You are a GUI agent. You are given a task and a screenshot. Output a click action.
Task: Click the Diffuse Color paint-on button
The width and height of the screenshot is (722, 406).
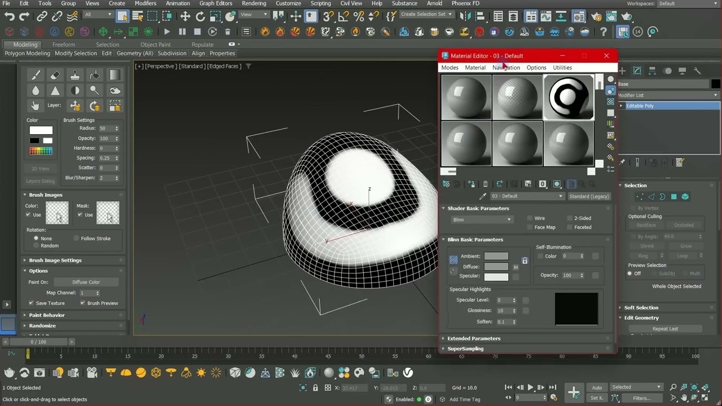click(x=86, y=282)
